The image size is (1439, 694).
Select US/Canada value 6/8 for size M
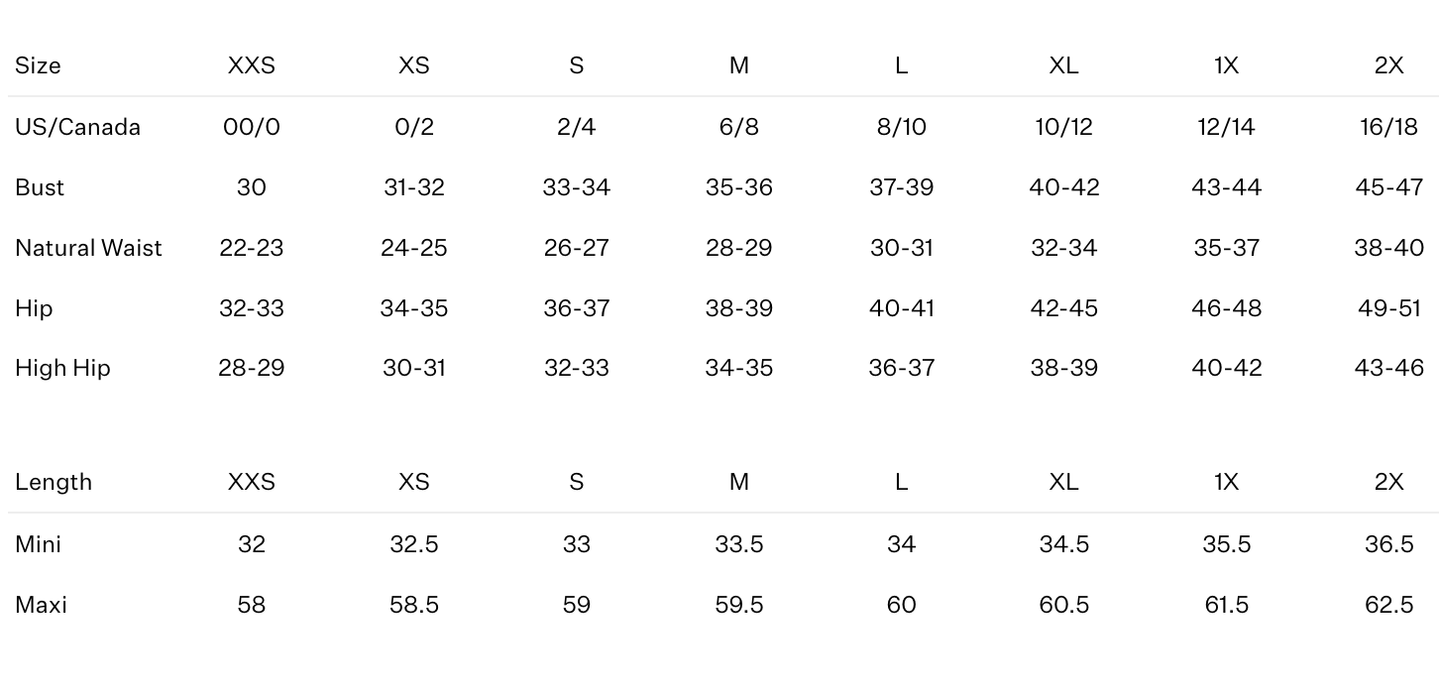pos(739,127)
